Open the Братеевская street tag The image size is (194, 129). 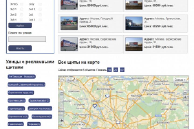[16, 101]
